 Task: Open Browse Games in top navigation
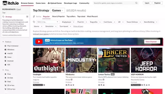27,3
